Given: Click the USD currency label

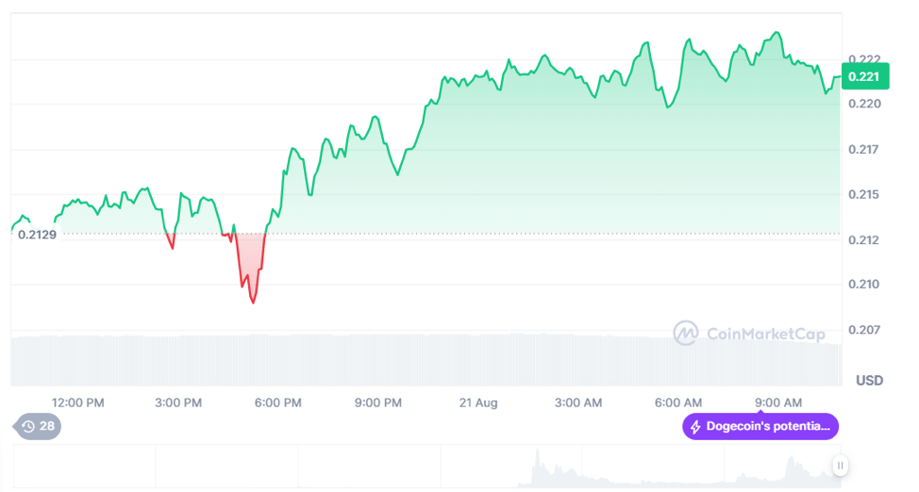Looking at the screenshot, I should (869, 381).
